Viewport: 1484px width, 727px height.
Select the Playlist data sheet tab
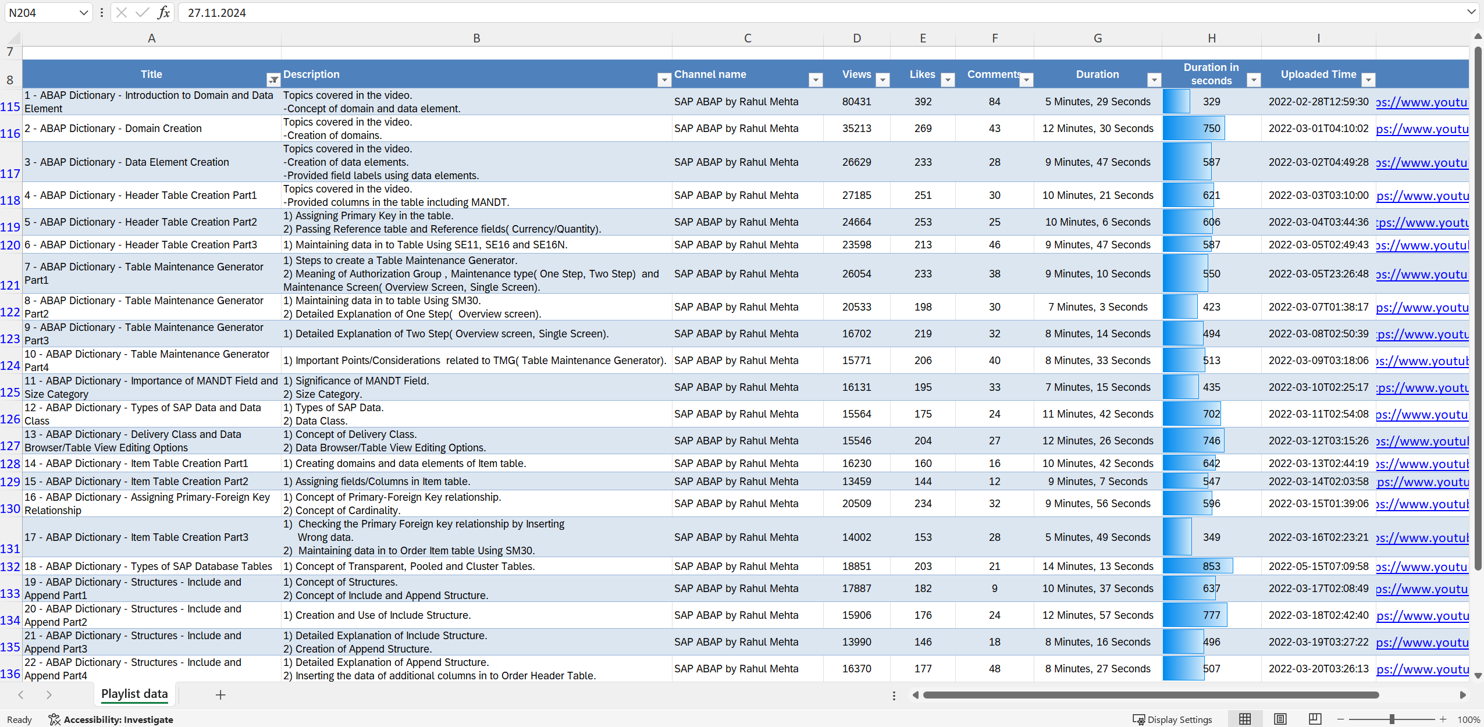click(134, 694)
